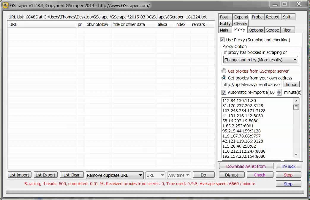Select proxy 112.84.130.11:80 in list
The height and width of the screenshot is (200, 310).
coord(239,101)
